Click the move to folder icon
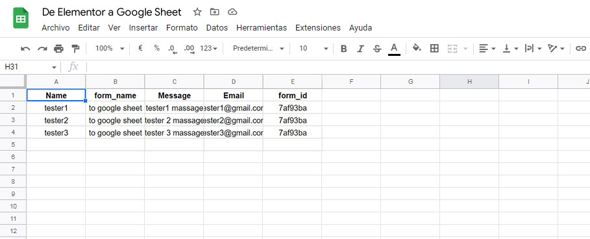Image resolution: width=590 pixels, height=239 pixels. 214,12
